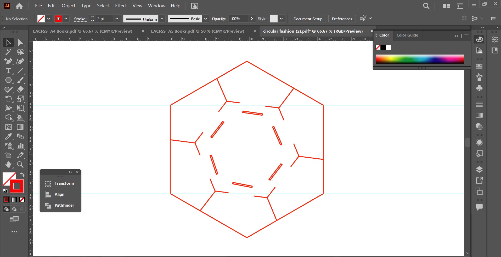Open Uniform variable width profile dropdown
This screenshot has height=257, width=501.
click(x=162, y=19)
